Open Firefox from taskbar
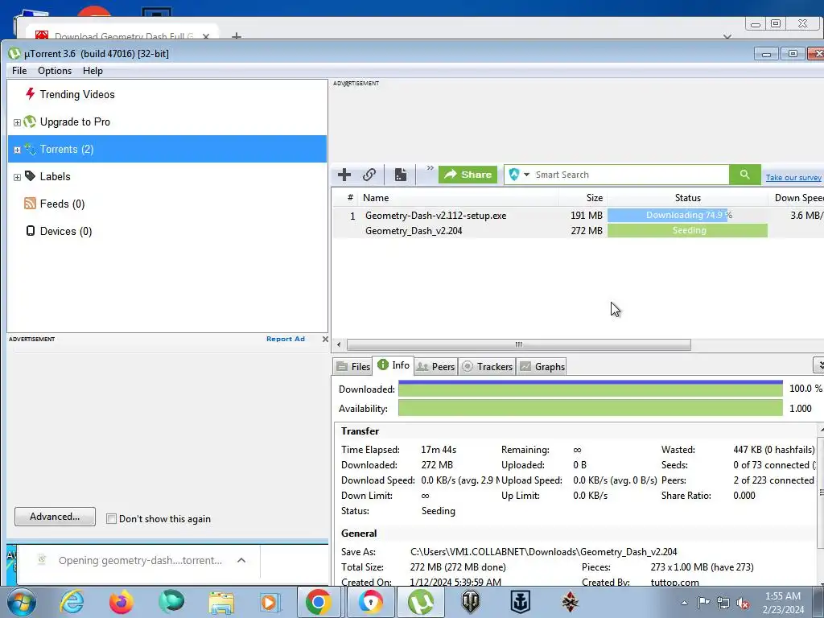 click(x=122, y=602)
